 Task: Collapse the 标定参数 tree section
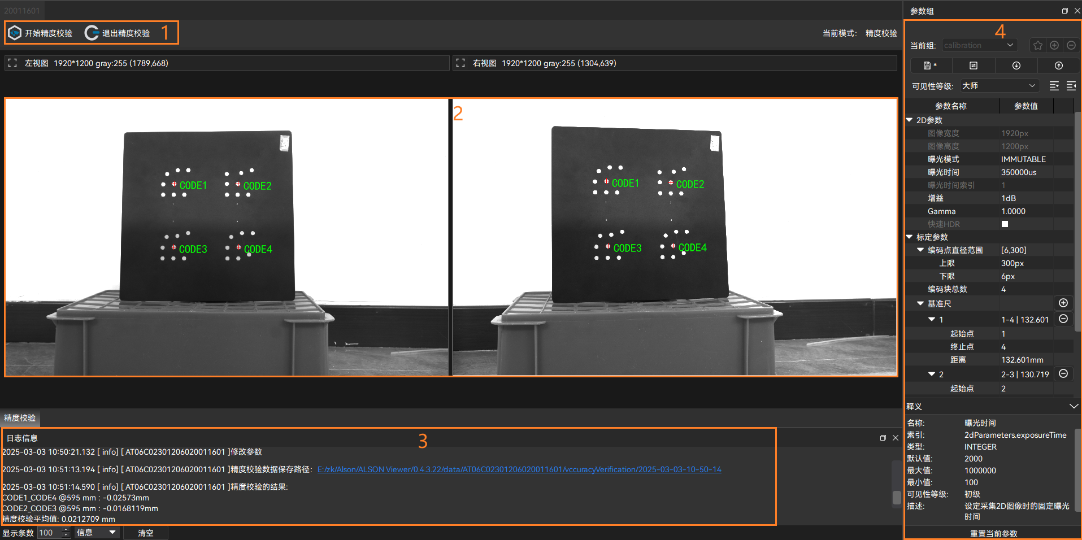[x=909, y=237]
